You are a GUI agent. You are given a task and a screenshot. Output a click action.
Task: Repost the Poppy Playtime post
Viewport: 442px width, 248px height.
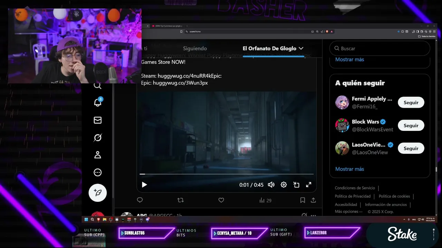(x=181, y=200)
